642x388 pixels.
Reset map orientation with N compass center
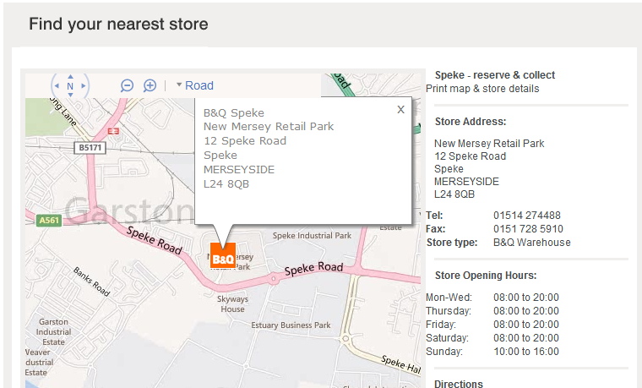tap(70, 85)
